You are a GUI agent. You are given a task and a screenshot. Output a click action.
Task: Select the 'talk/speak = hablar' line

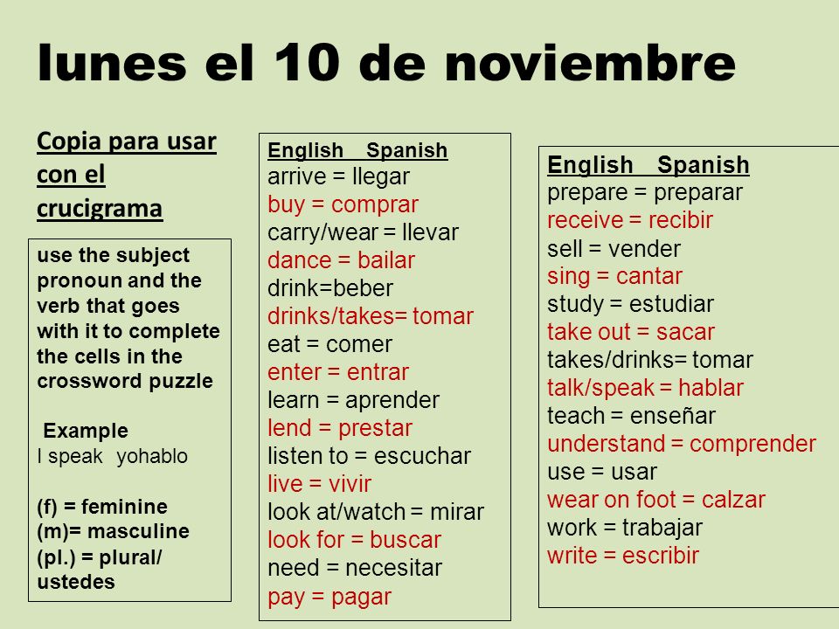(x=645, y=388)
